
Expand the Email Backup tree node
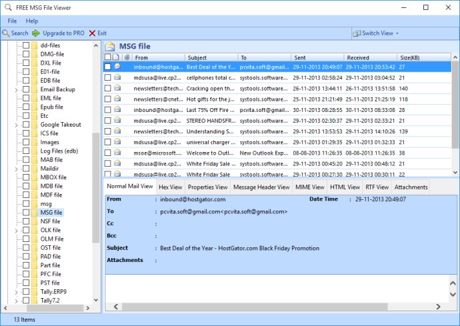pos(16,90)
